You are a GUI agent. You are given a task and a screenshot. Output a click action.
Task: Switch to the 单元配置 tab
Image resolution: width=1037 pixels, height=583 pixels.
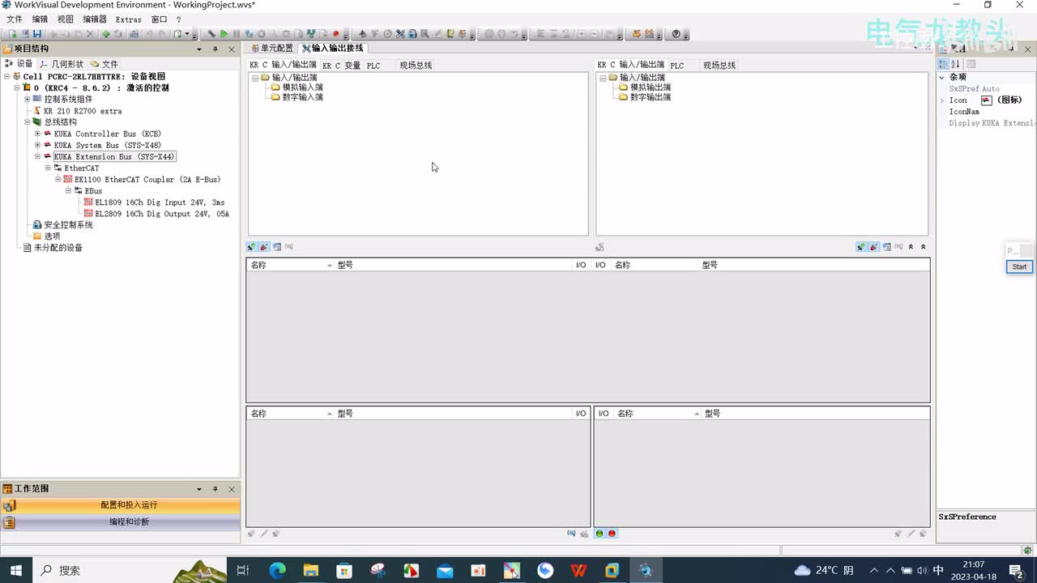point(272,49)
